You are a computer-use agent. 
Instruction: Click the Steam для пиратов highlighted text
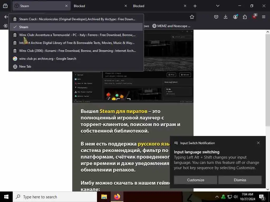123,111
